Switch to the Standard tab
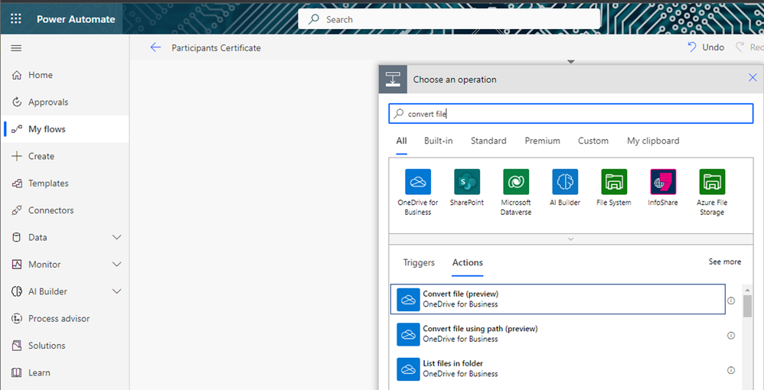 488,141
